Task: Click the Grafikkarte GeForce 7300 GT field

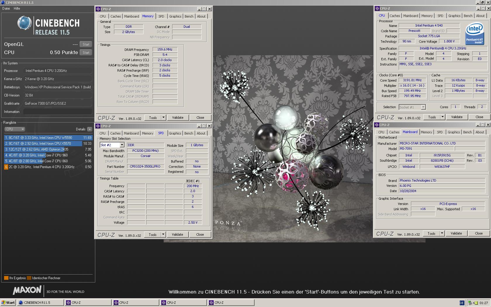Action: click(58, 104)
